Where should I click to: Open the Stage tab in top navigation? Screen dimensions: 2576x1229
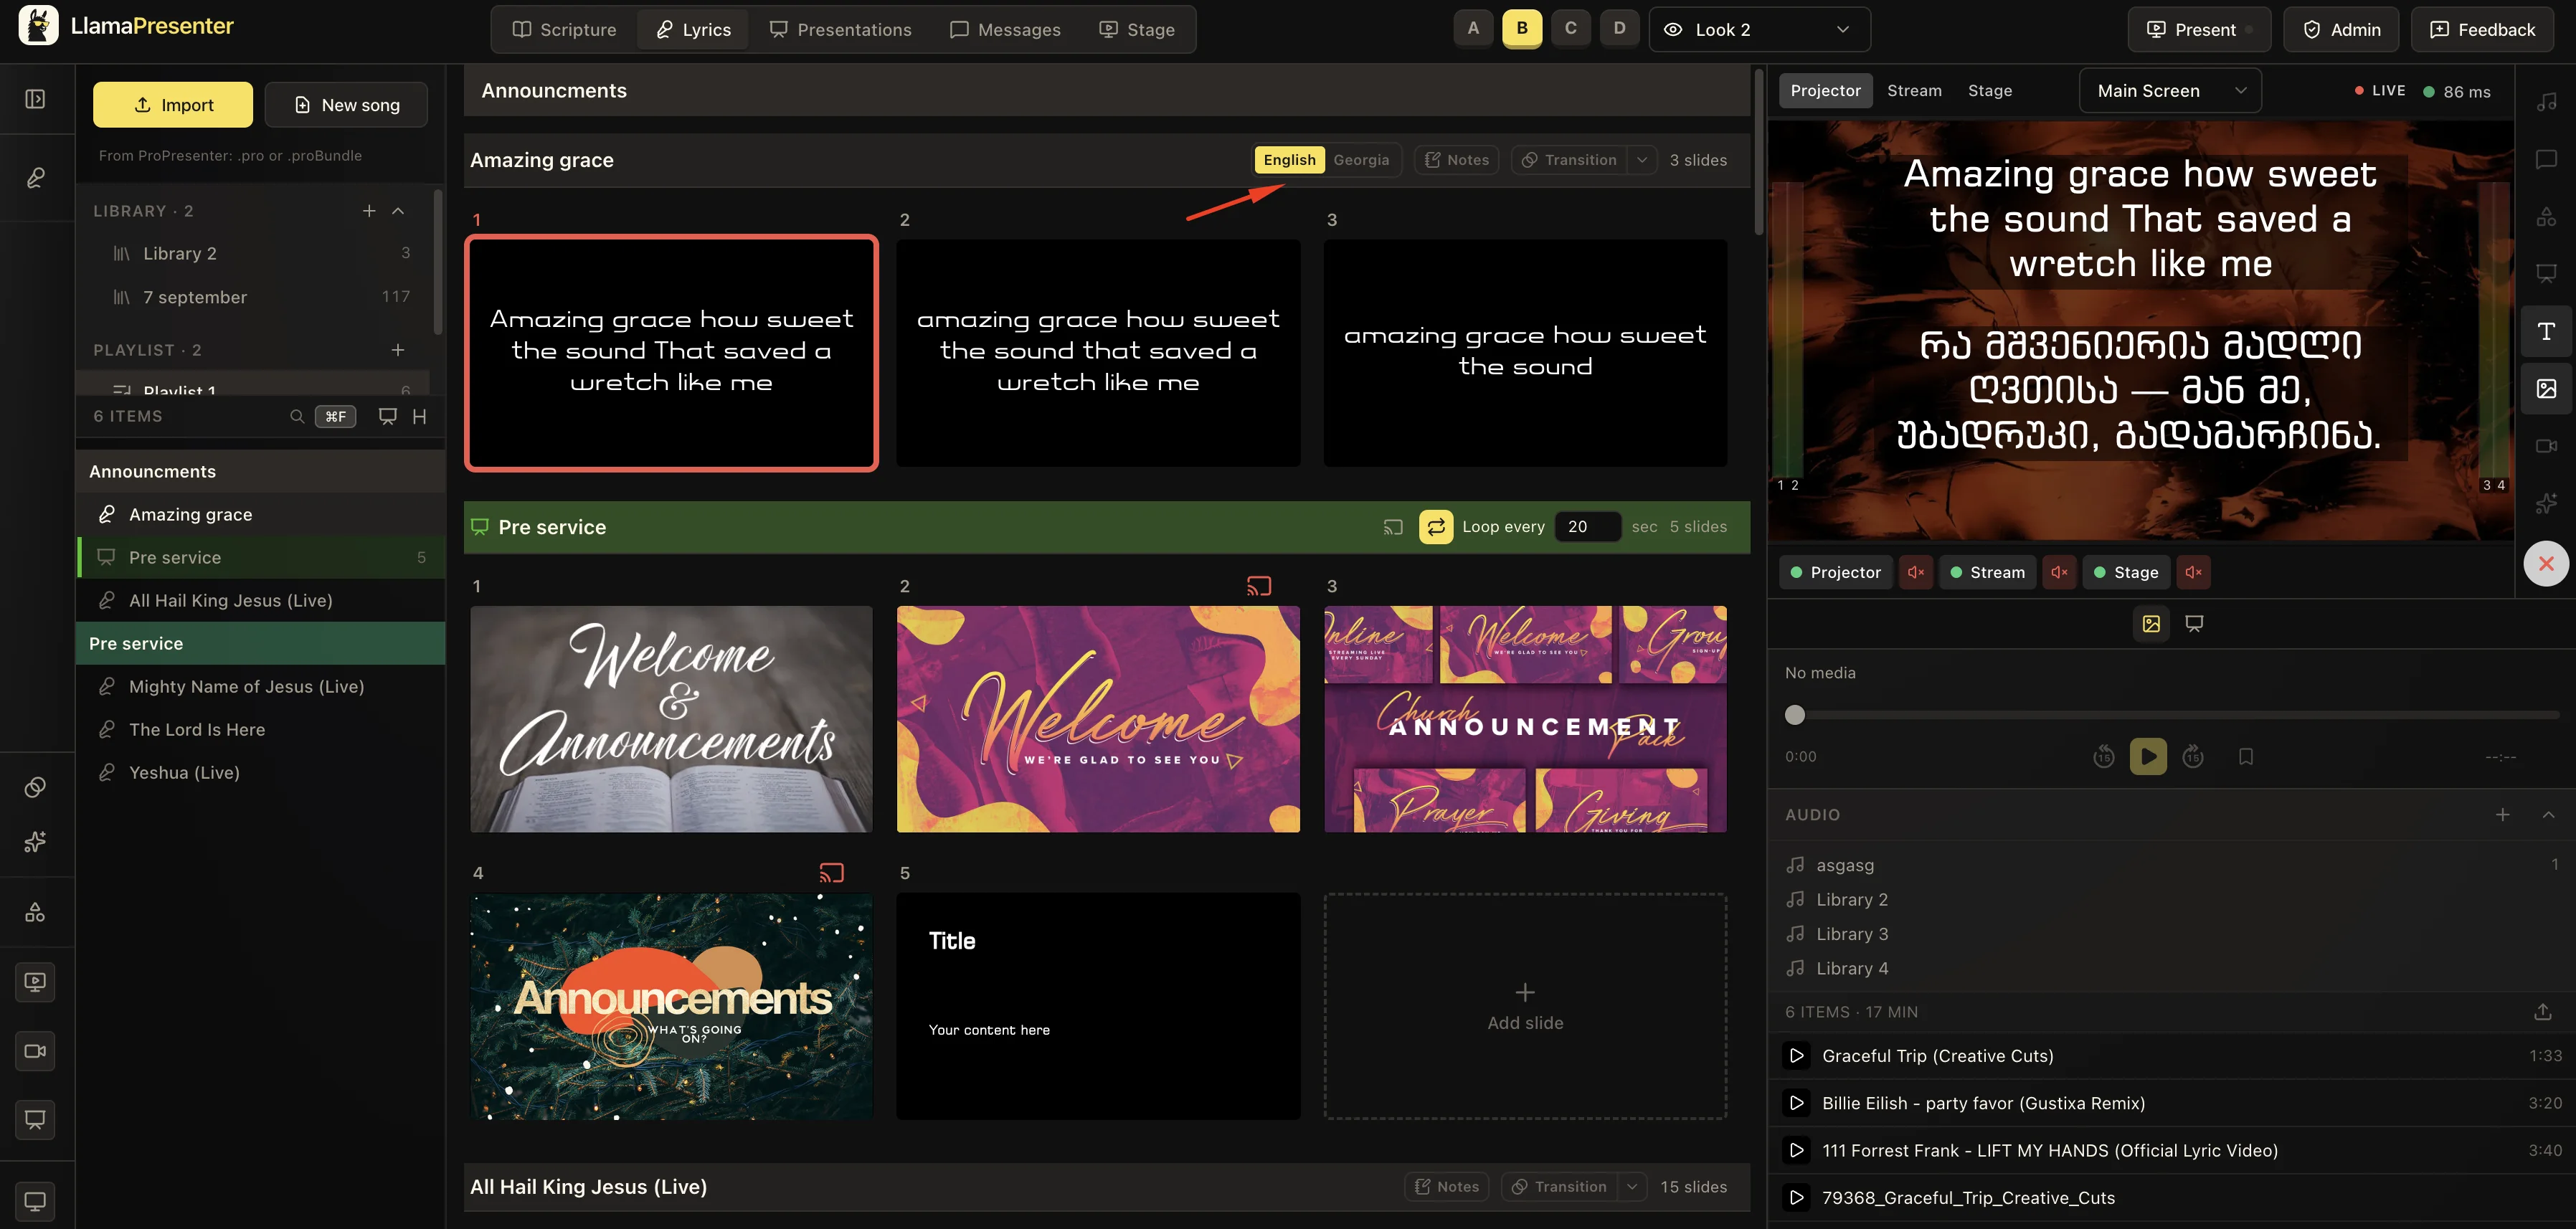1137,30
